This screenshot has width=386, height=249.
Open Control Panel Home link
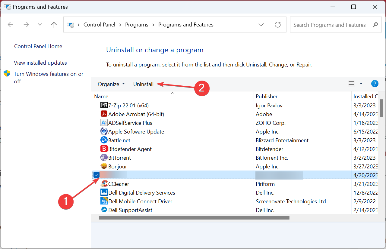coord(38,46)
